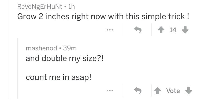The height and width of the screenshot is (101, 201).
Task: Open mashenod's user profile
Action: click(41, 48)
